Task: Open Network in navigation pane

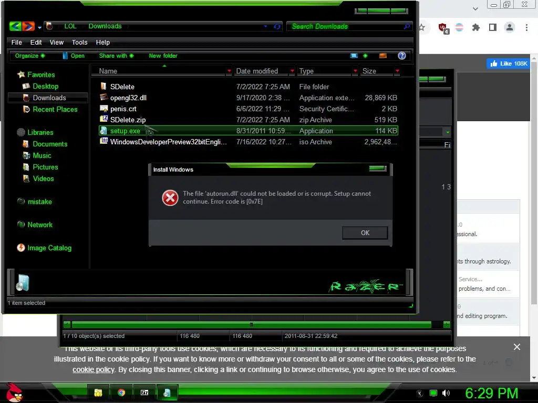Action: [35, 225]
